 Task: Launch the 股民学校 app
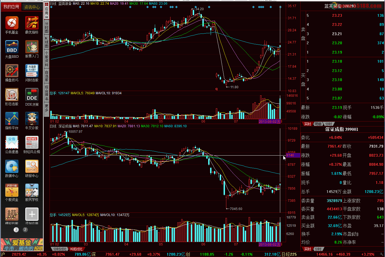pyautogui.click(x=32, y=190)
